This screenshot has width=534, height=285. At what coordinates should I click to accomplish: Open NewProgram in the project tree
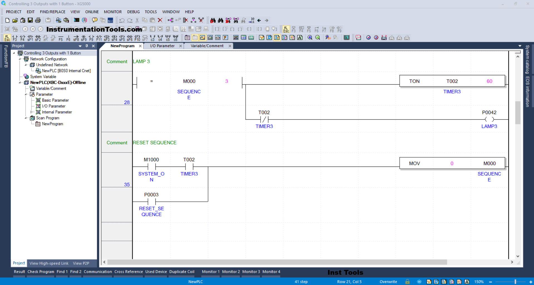point(52,124)
